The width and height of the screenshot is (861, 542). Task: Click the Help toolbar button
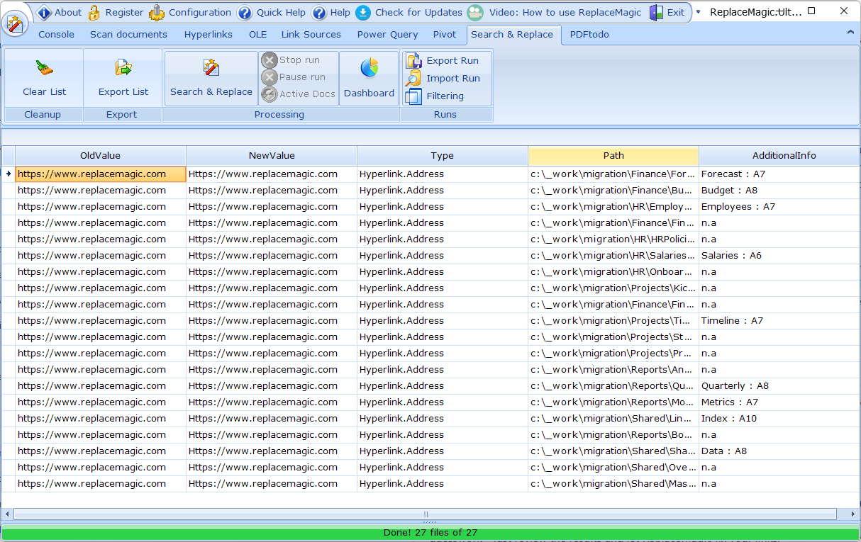tap(331, 12)
